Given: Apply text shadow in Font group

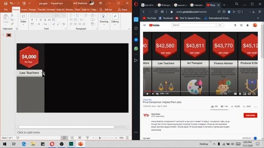Looking at the screenshot, I should (45, 20).
